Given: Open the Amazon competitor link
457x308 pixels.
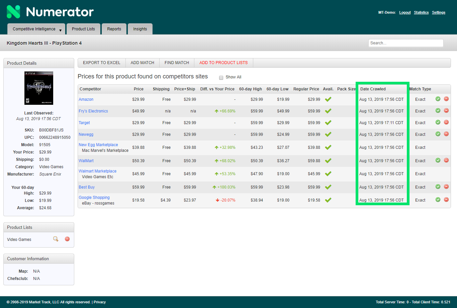Looking at the screenshot, I should coord(86,99).
